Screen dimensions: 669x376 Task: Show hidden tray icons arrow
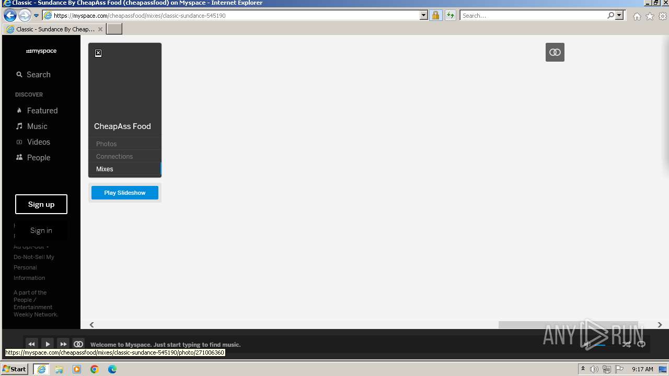tap(583, 369)
